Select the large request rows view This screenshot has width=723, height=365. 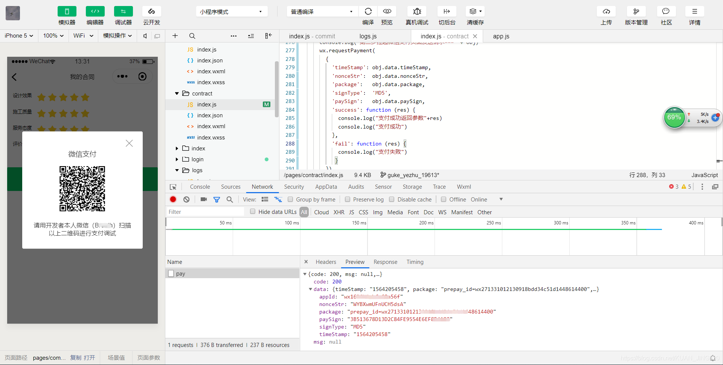pyautogui.click(x=265, y=200)
